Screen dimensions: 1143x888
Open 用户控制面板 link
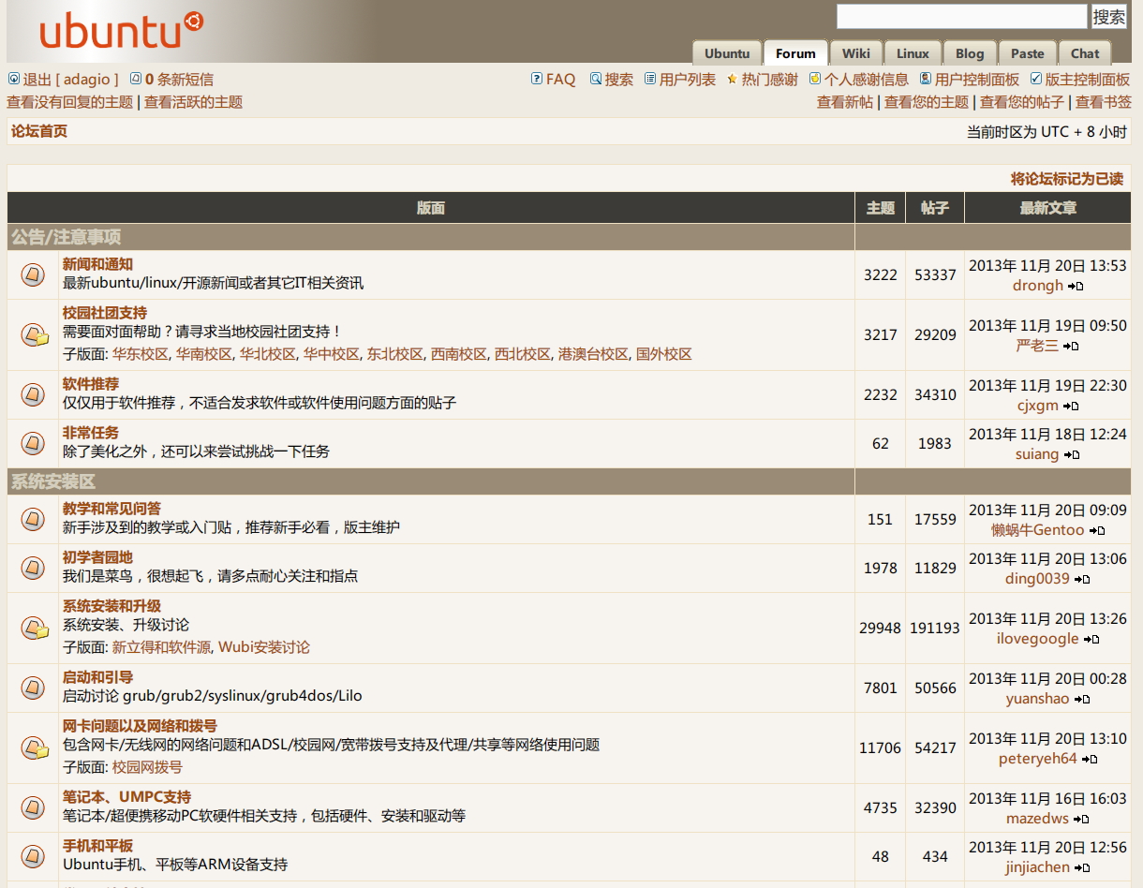tap(977, 80)
